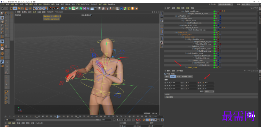Toggle keyframe dot beside R.H field
261x127 pixels.
(199, 83)
